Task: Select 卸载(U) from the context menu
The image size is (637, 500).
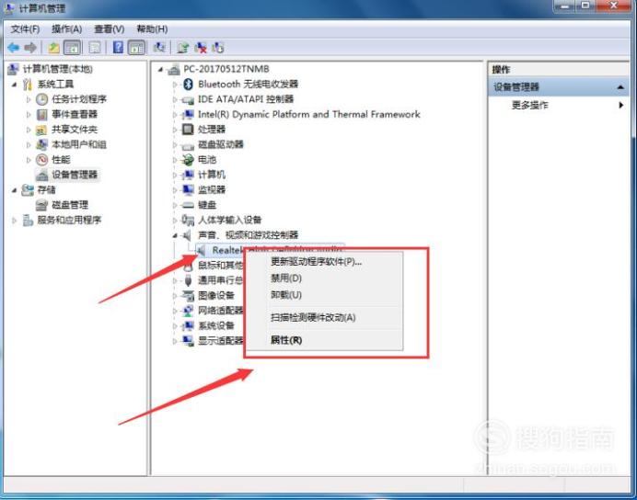Action: pos(286,295)
